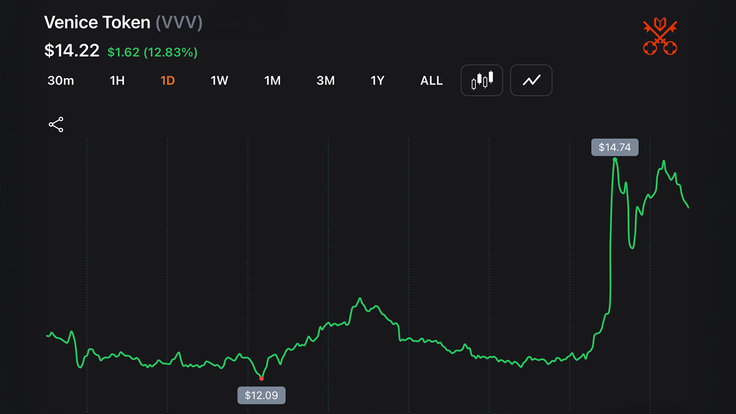This screenshot has height=414, width=736.
Task: Click the Venice Token title
Action: 97,22
